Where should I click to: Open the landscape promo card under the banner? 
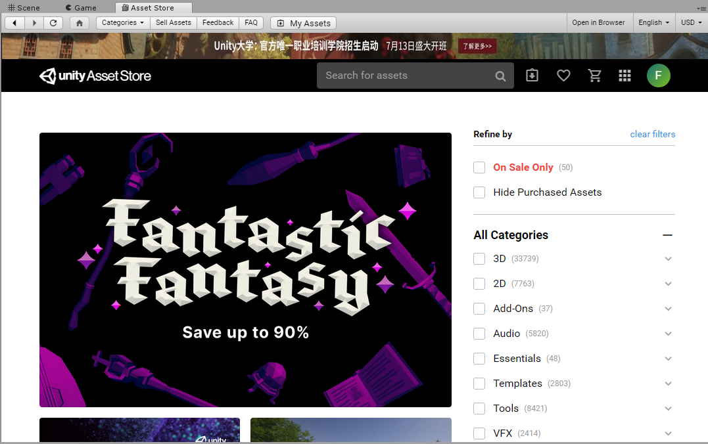click(351, 430)
